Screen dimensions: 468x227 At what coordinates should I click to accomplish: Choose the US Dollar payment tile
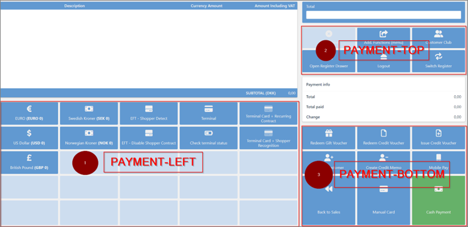[x=29, y=138]
